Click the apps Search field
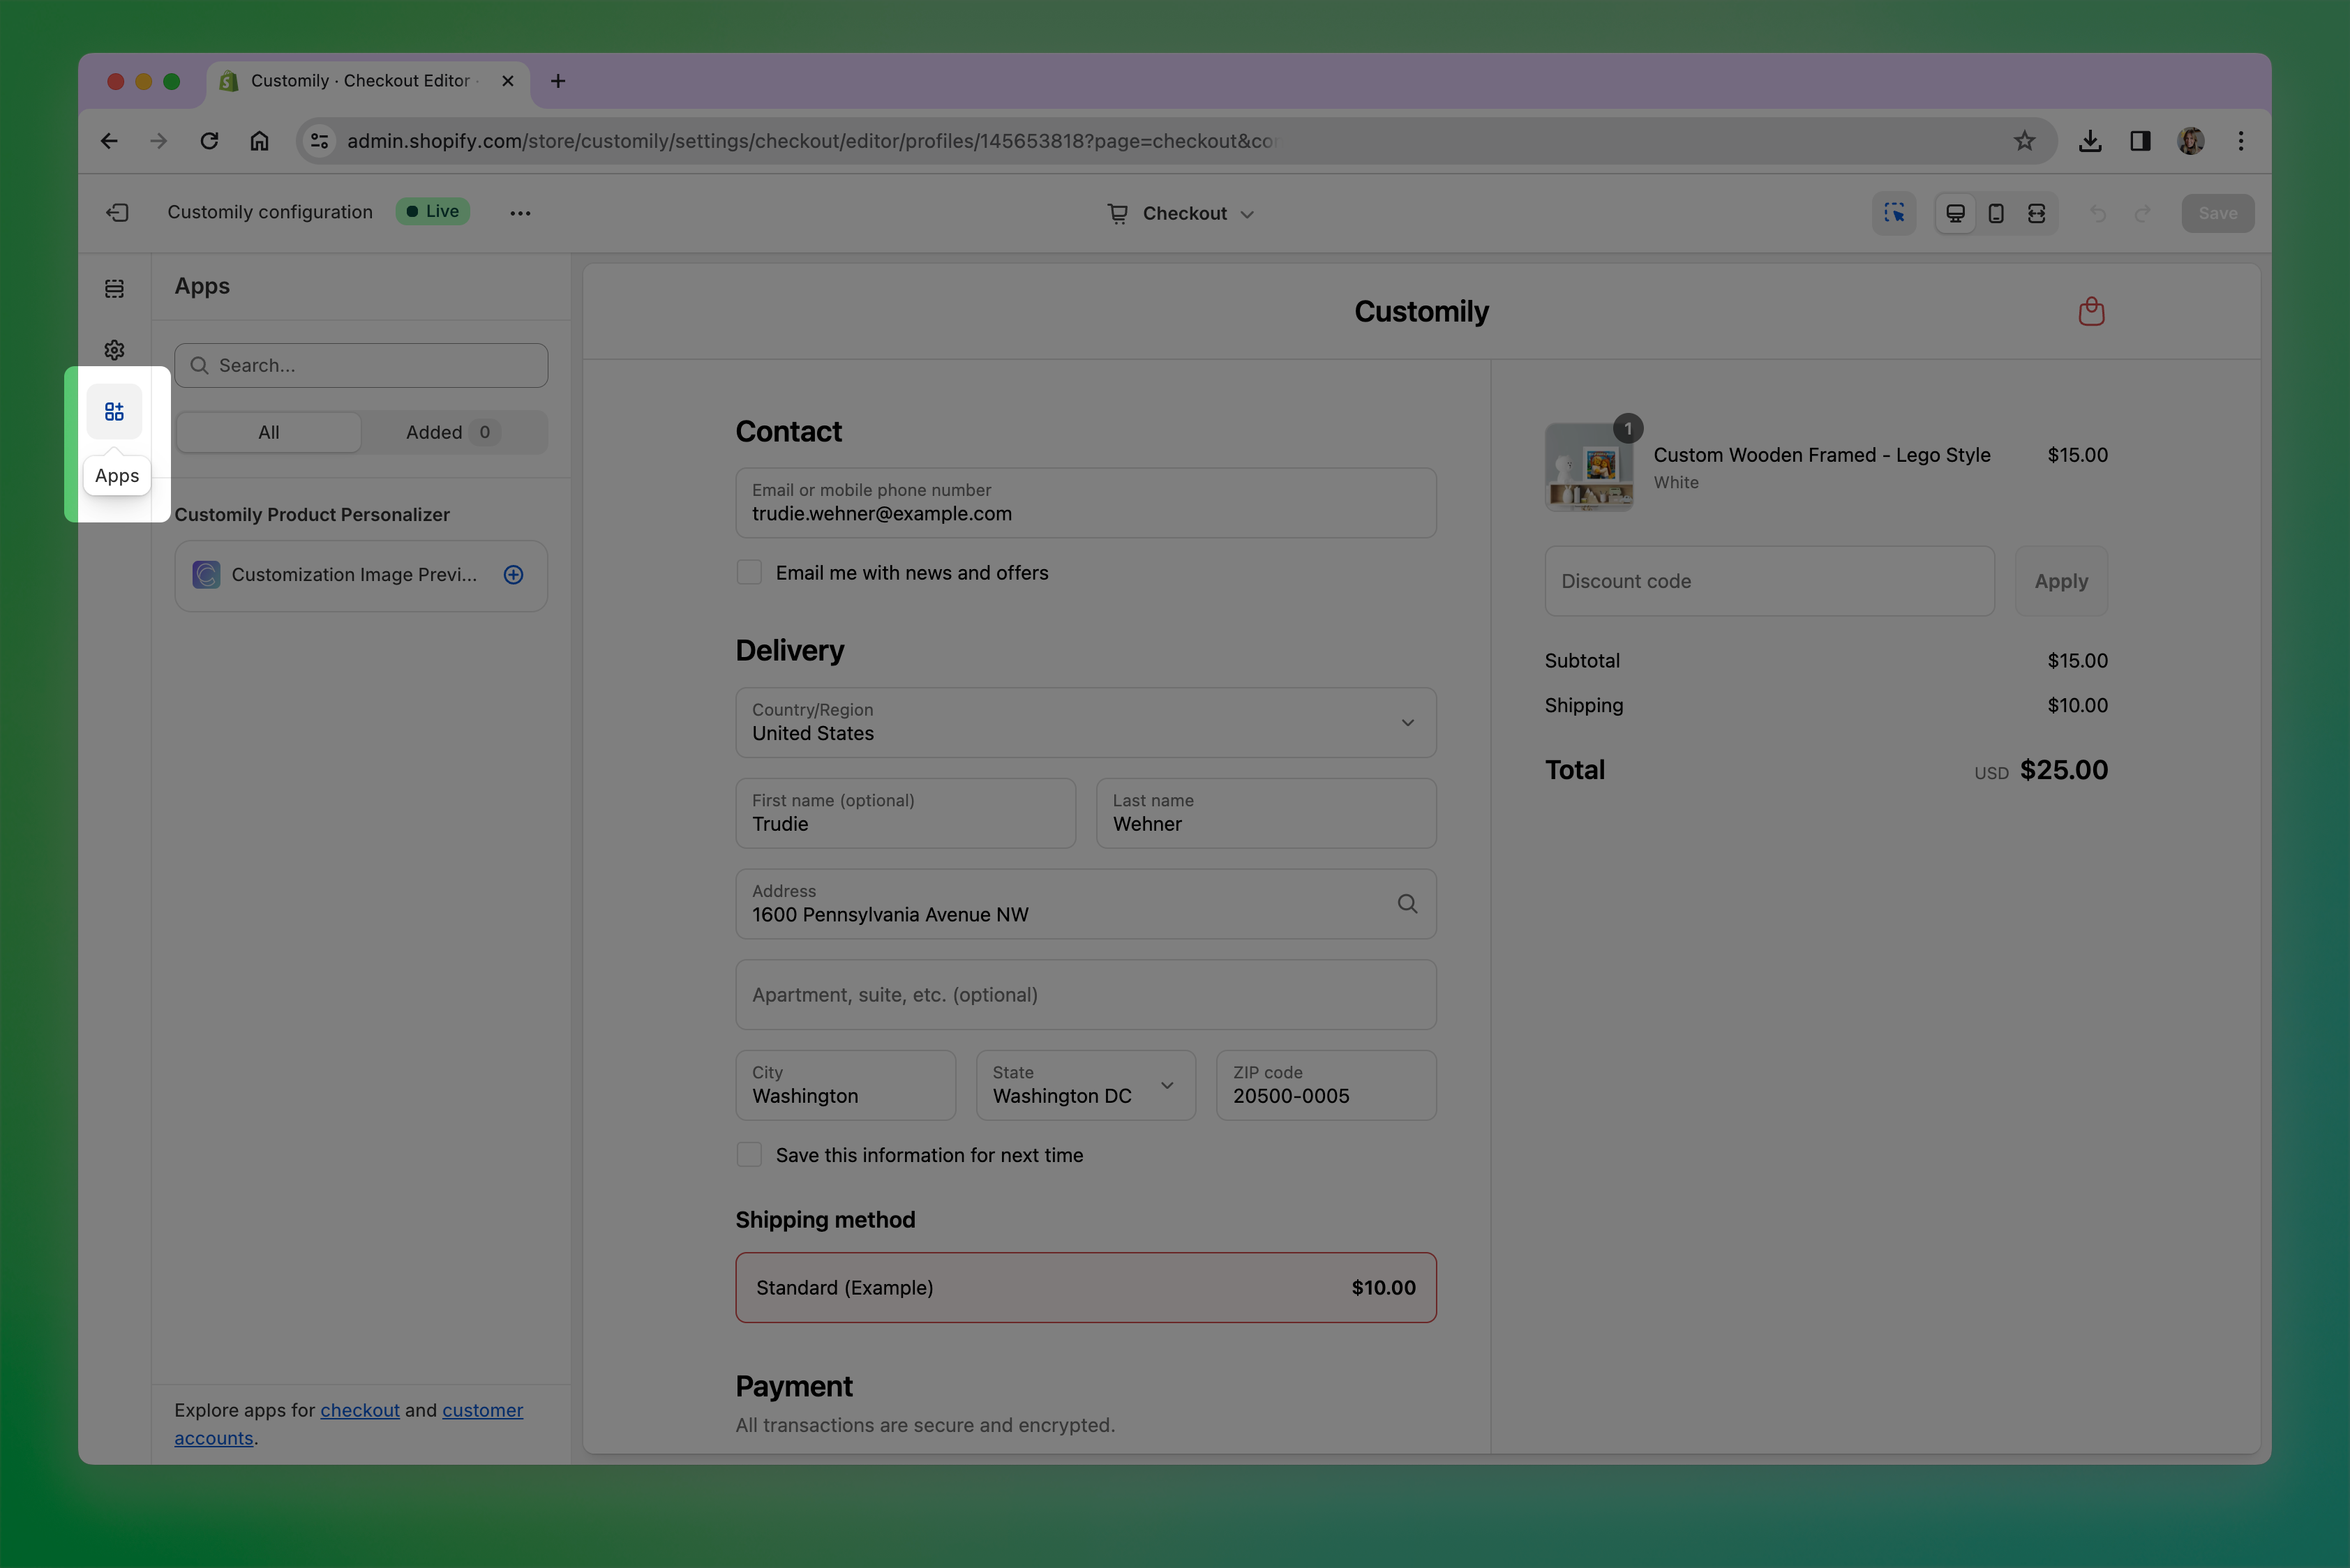Image resolution: width=2350 pixels, height=1568 pixels. pyautogui.click(x=361, y=366)
